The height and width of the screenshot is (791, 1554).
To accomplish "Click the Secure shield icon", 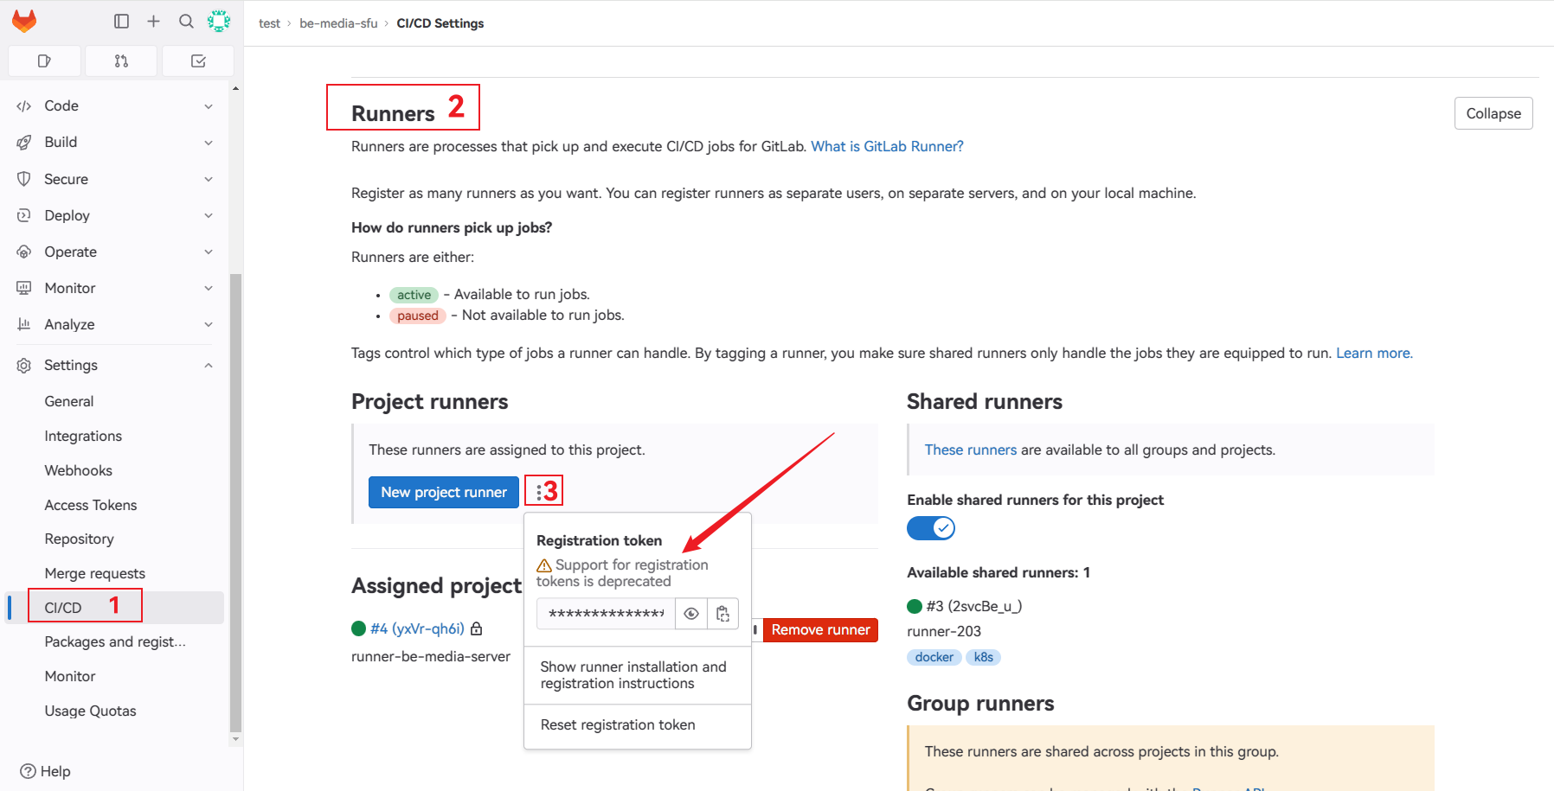I will [24, 179].
